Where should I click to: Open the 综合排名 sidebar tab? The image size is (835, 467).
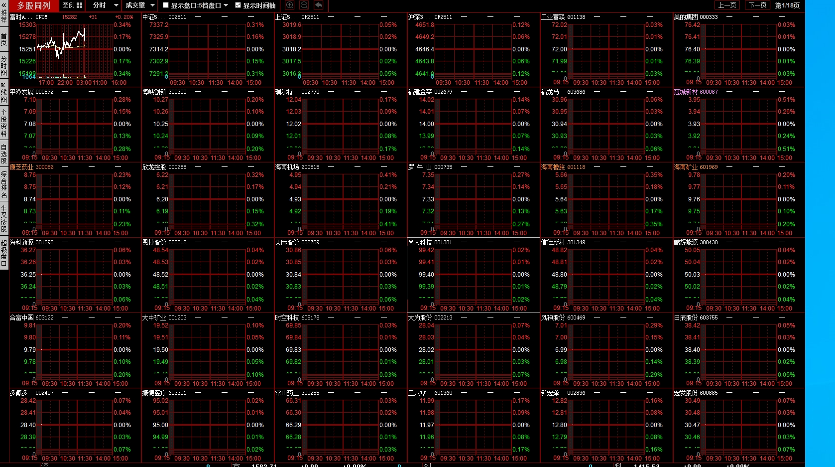point(4,184)
